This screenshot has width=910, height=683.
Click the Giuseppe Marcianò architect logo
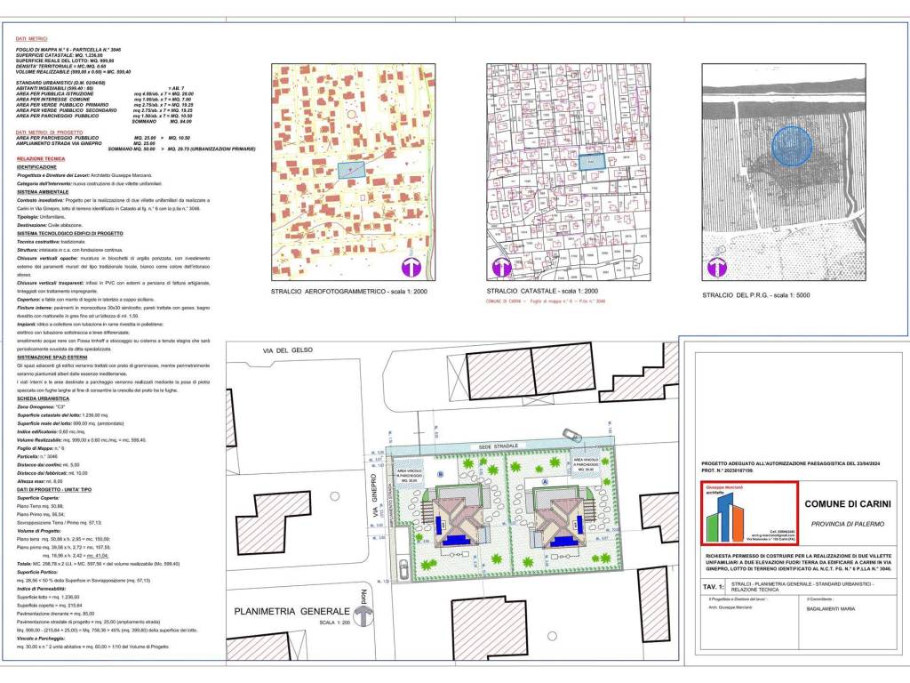(x=749, y=512)
